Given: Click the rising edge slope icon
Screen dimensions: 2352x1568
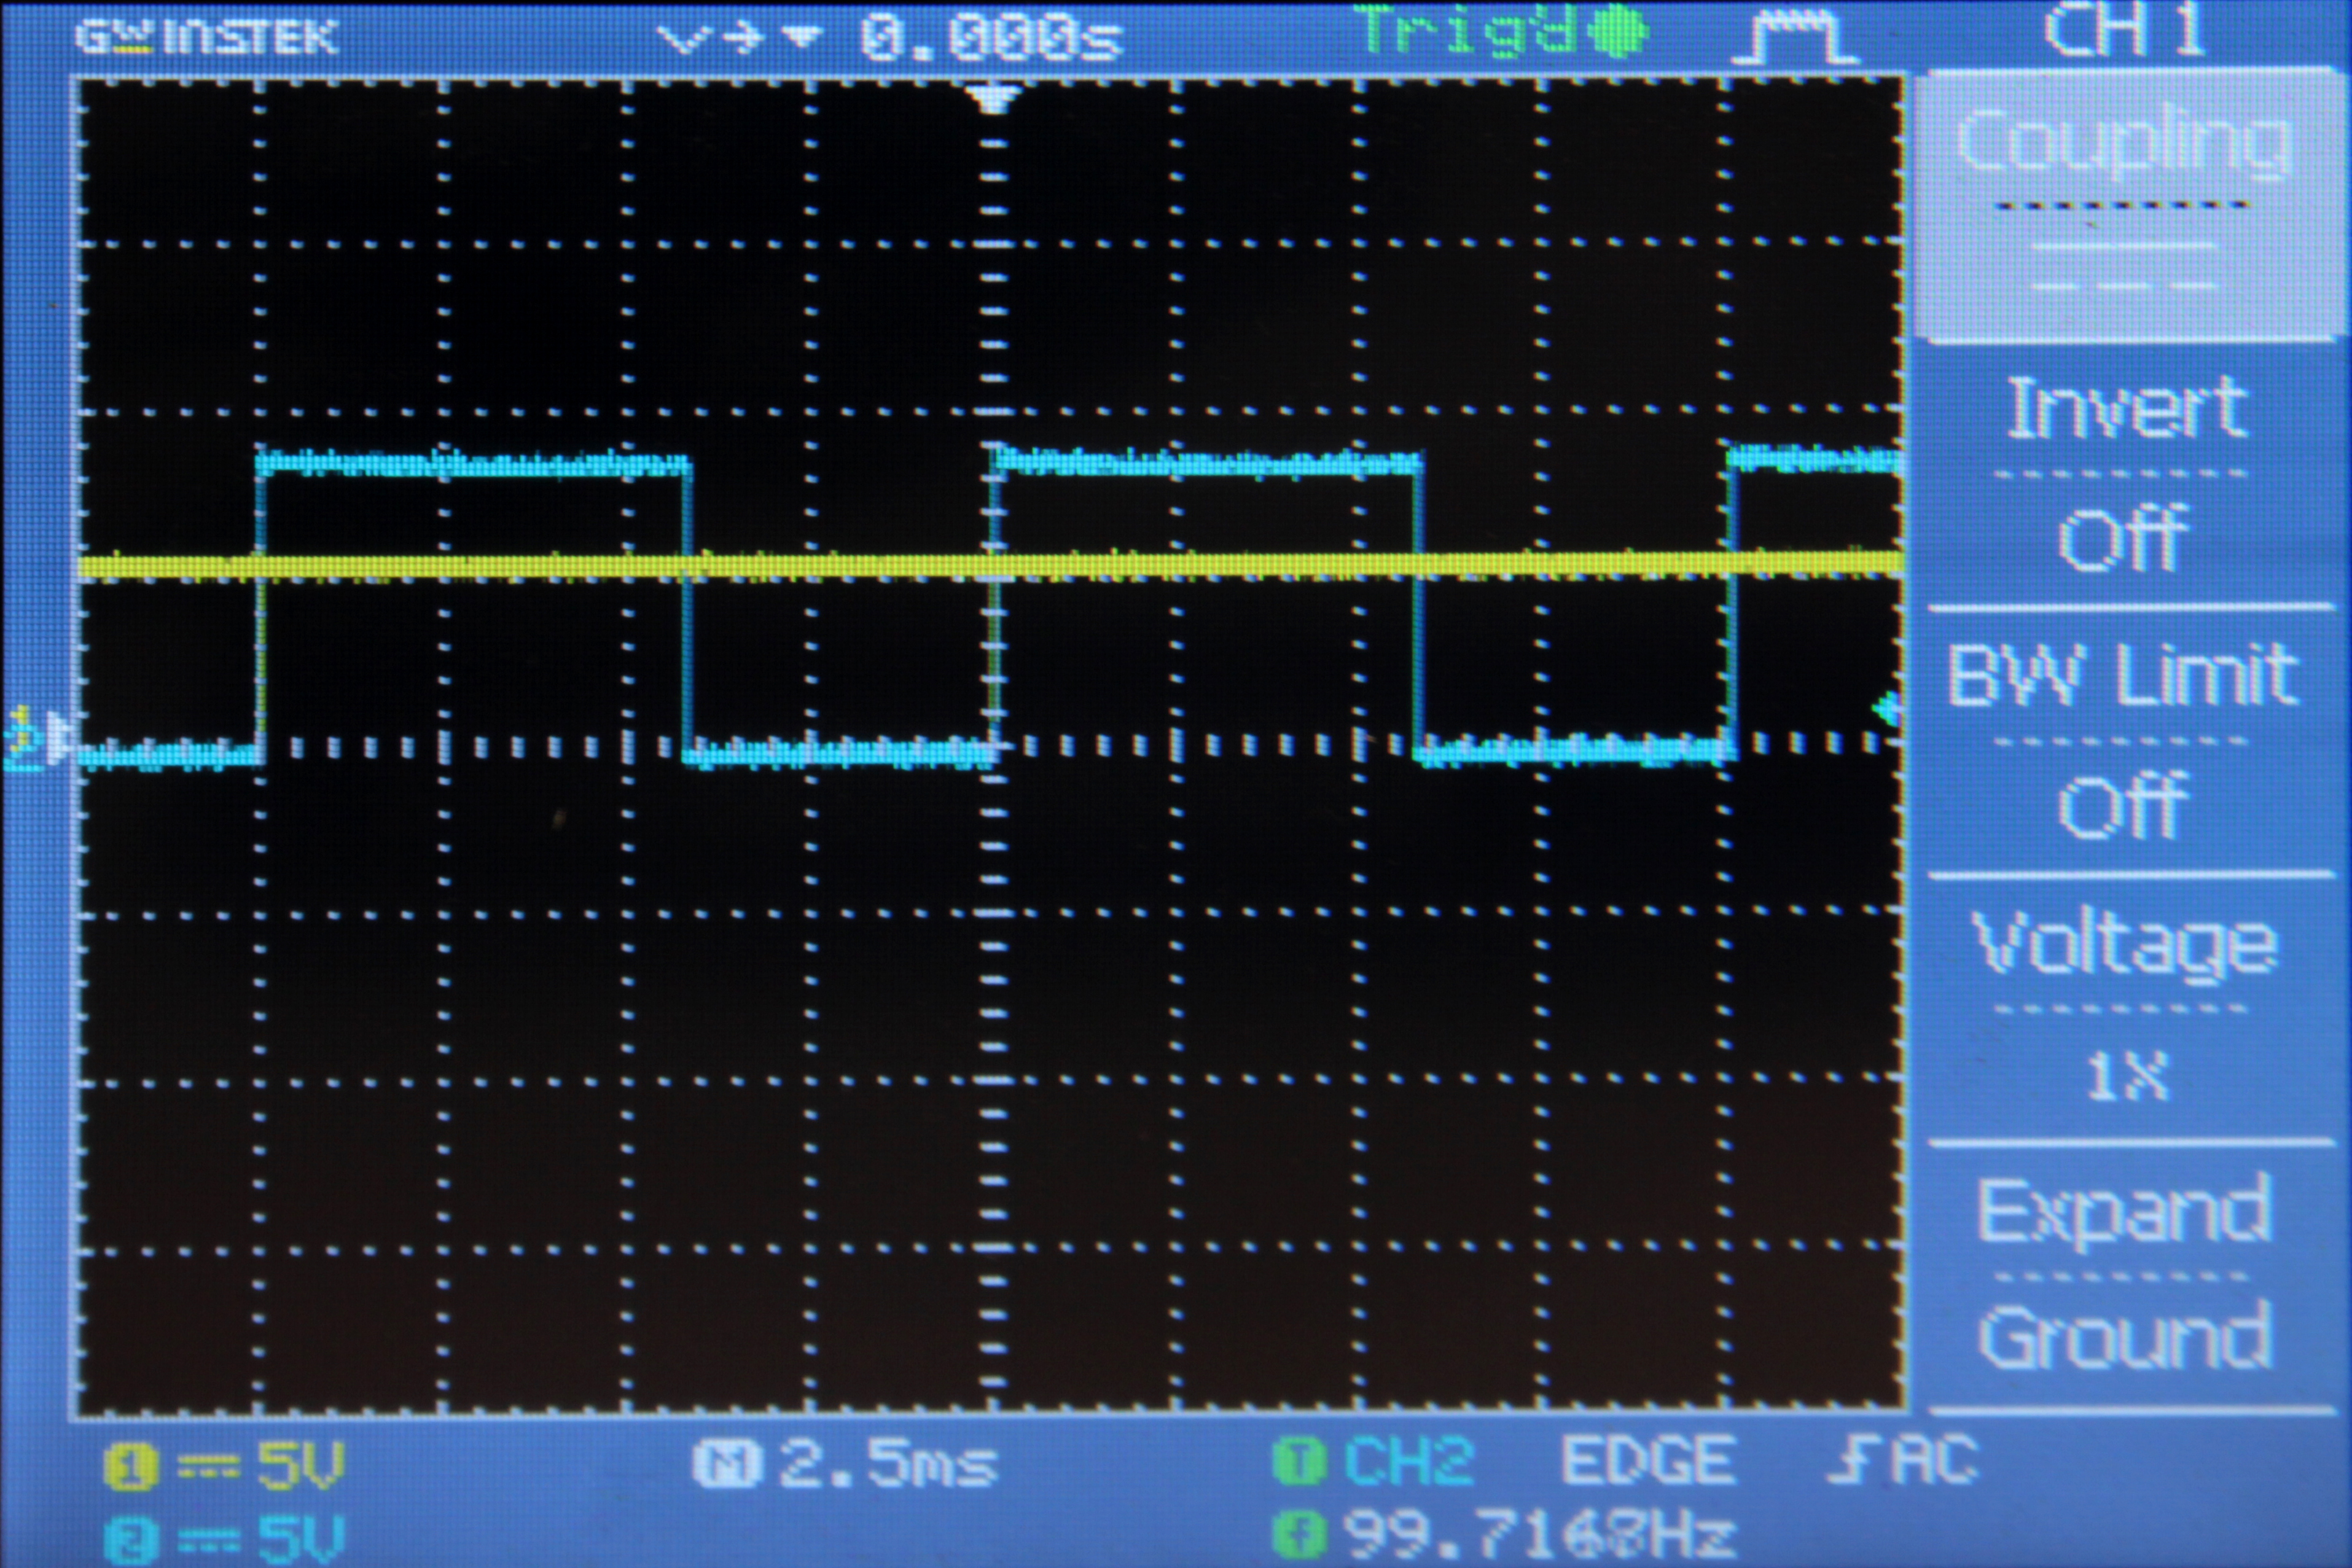Looking at the screenshot, I should 1856,1460.
